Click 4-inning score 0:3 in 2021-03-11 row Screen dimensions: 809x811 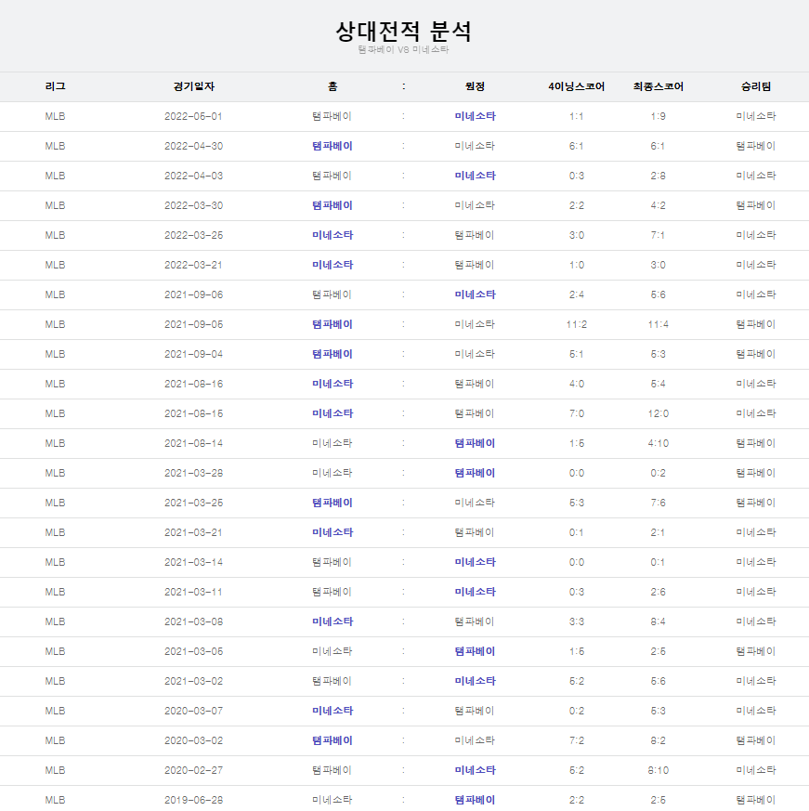[x=576, y=592]
